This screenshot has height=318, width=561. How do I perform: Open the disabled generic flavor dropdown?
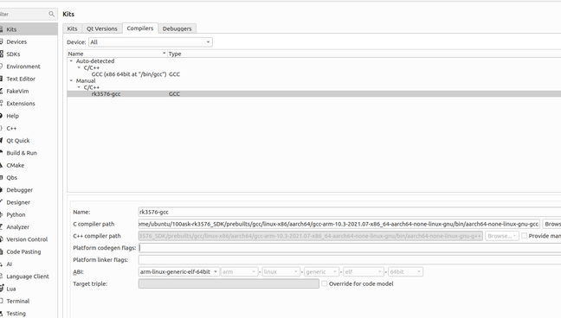tap(321, 272)
